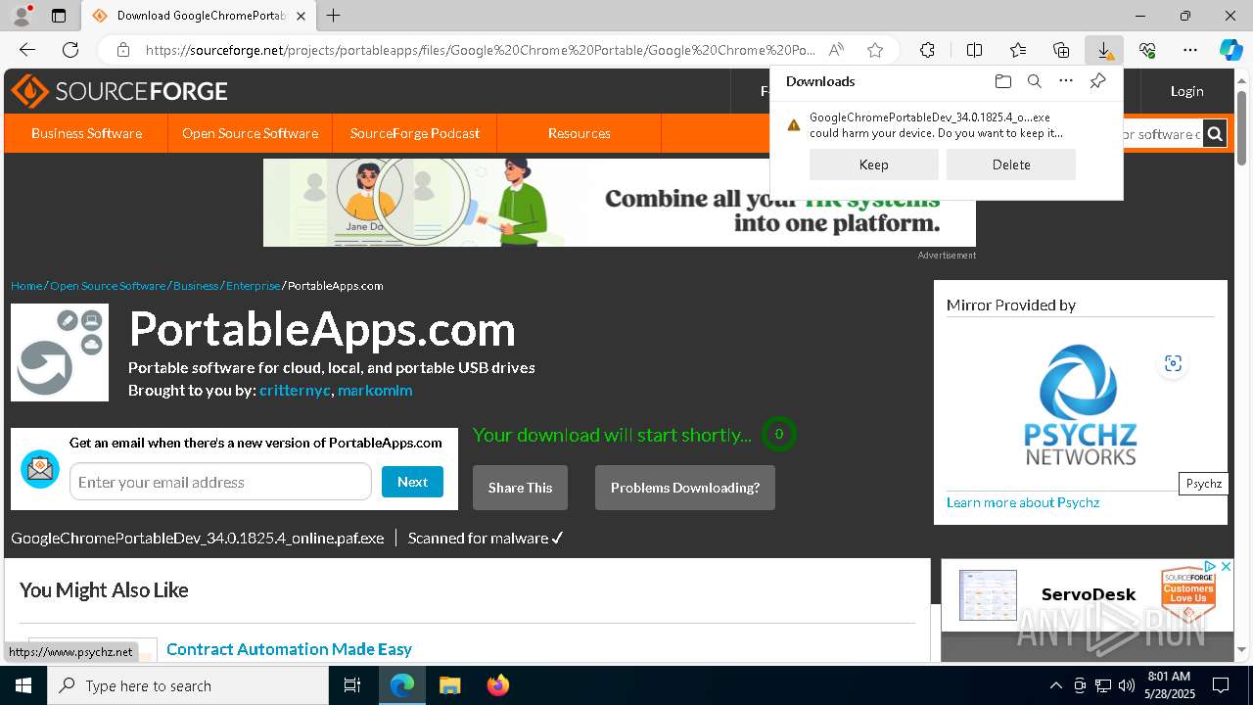Screen dimensions: 1253x705
Task: Open downloads folder icon
Action: click(1002, 81)
